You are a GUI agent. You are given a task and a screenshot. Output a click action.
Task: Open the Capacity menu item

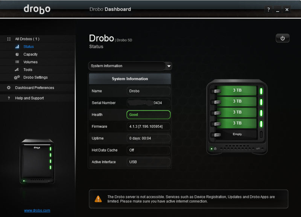[x=30, y=54]
